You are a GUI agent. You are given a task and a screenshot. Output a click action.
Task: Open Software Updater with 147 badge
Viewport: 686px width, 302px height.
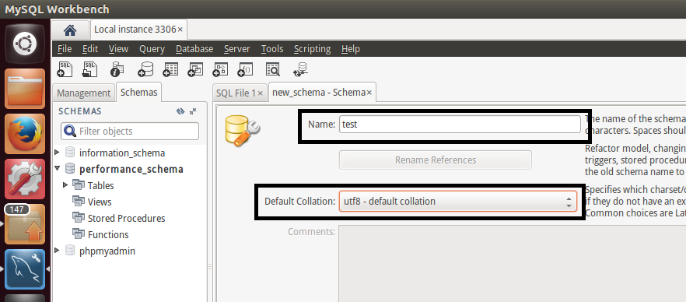coord(25,224)
